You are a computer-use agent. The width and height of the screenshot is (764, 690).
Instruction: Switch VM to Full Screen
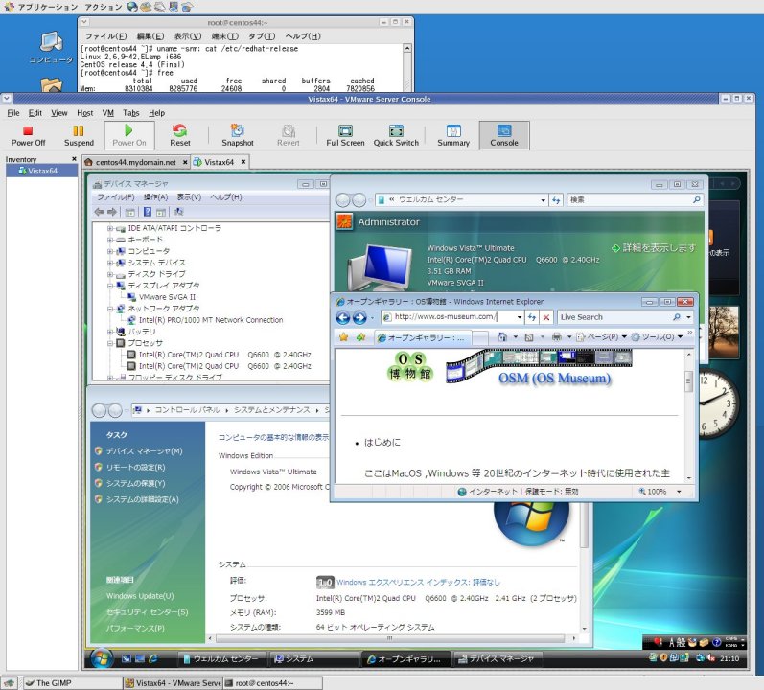[345, 135]
